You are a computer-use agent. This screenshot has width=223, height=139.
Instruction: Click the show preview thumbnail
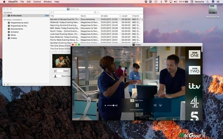tap(61, 61)
